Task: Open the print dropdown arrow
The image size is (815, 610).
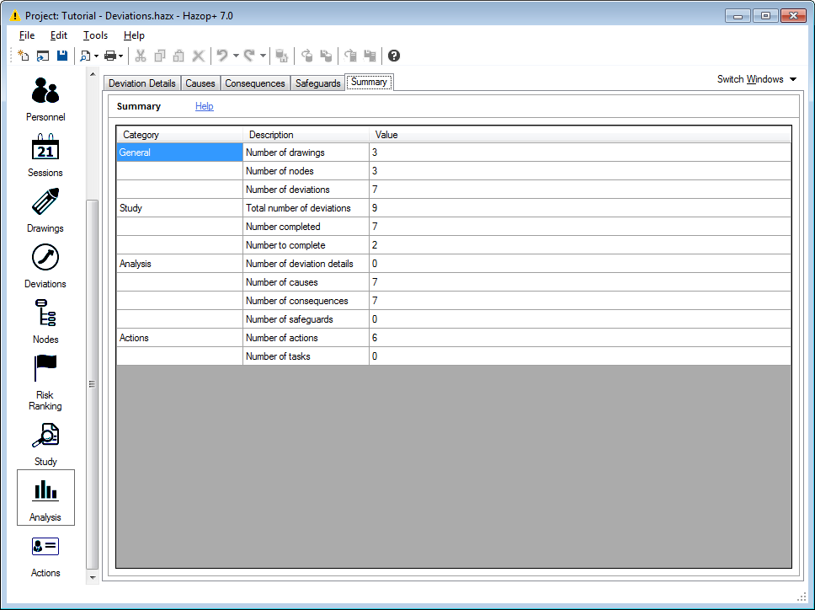Action: tap(121, 56)
